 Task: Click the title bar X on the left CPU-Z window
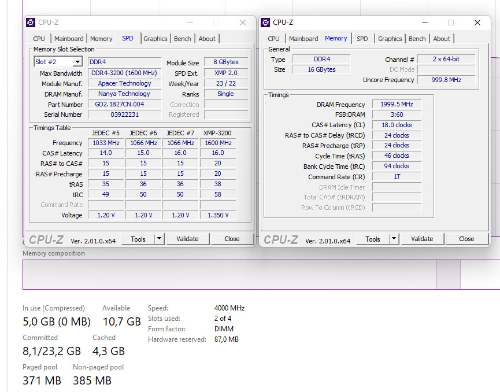coord(243,23)
